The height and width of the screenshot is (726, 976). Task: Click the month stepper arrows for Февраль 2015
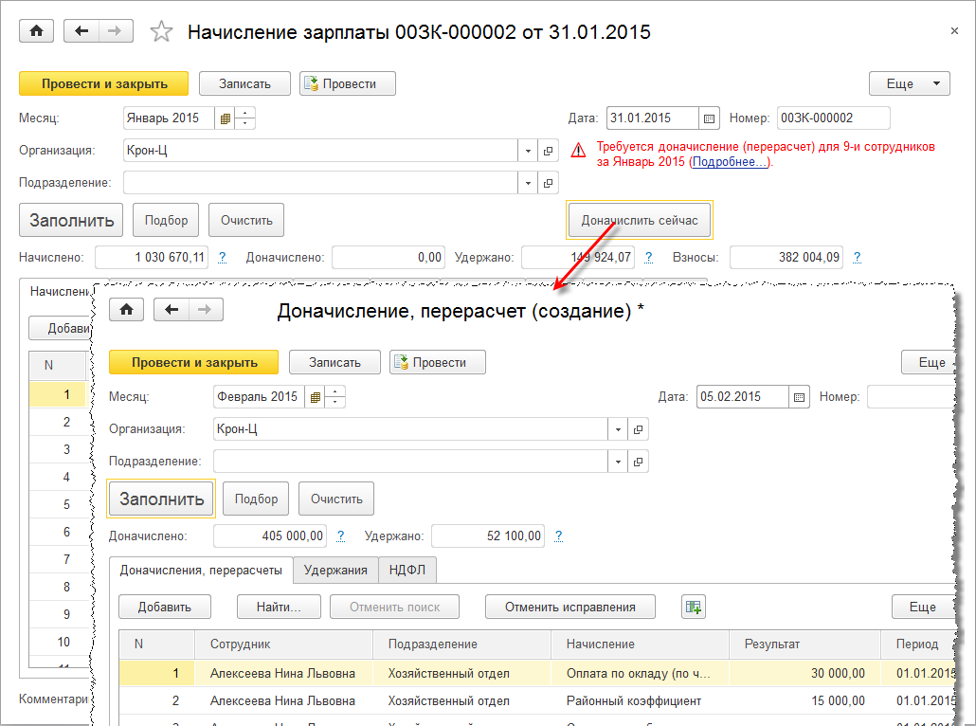(334, 396)
